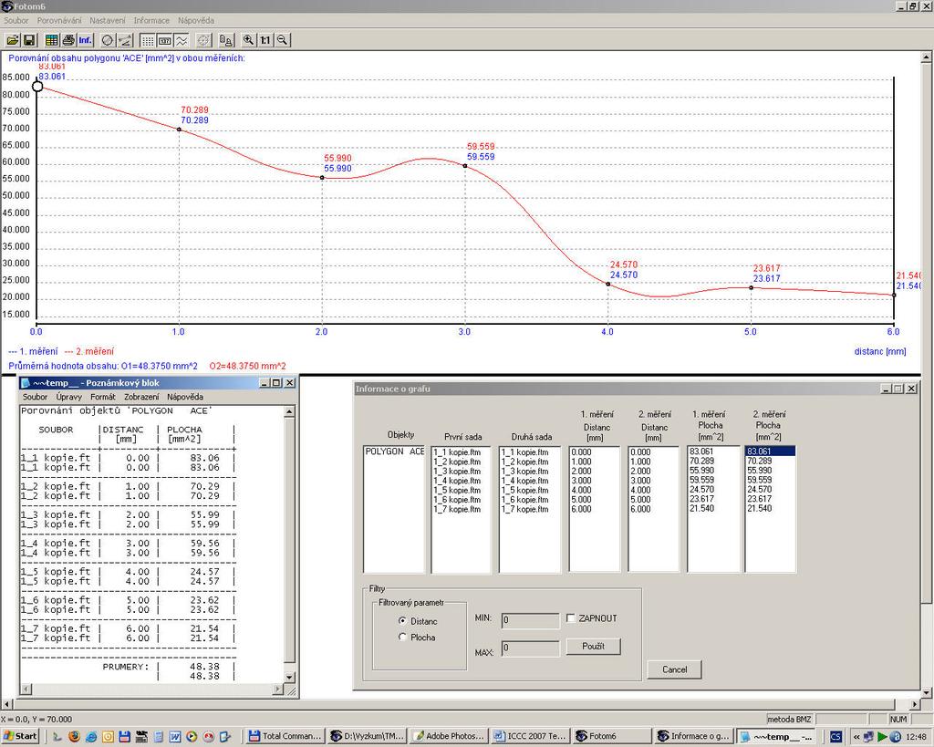The height and width of the screenshot is (747, 934).
Task: Open the Nápověda menu in Fotom6
Action: (196, 20)
